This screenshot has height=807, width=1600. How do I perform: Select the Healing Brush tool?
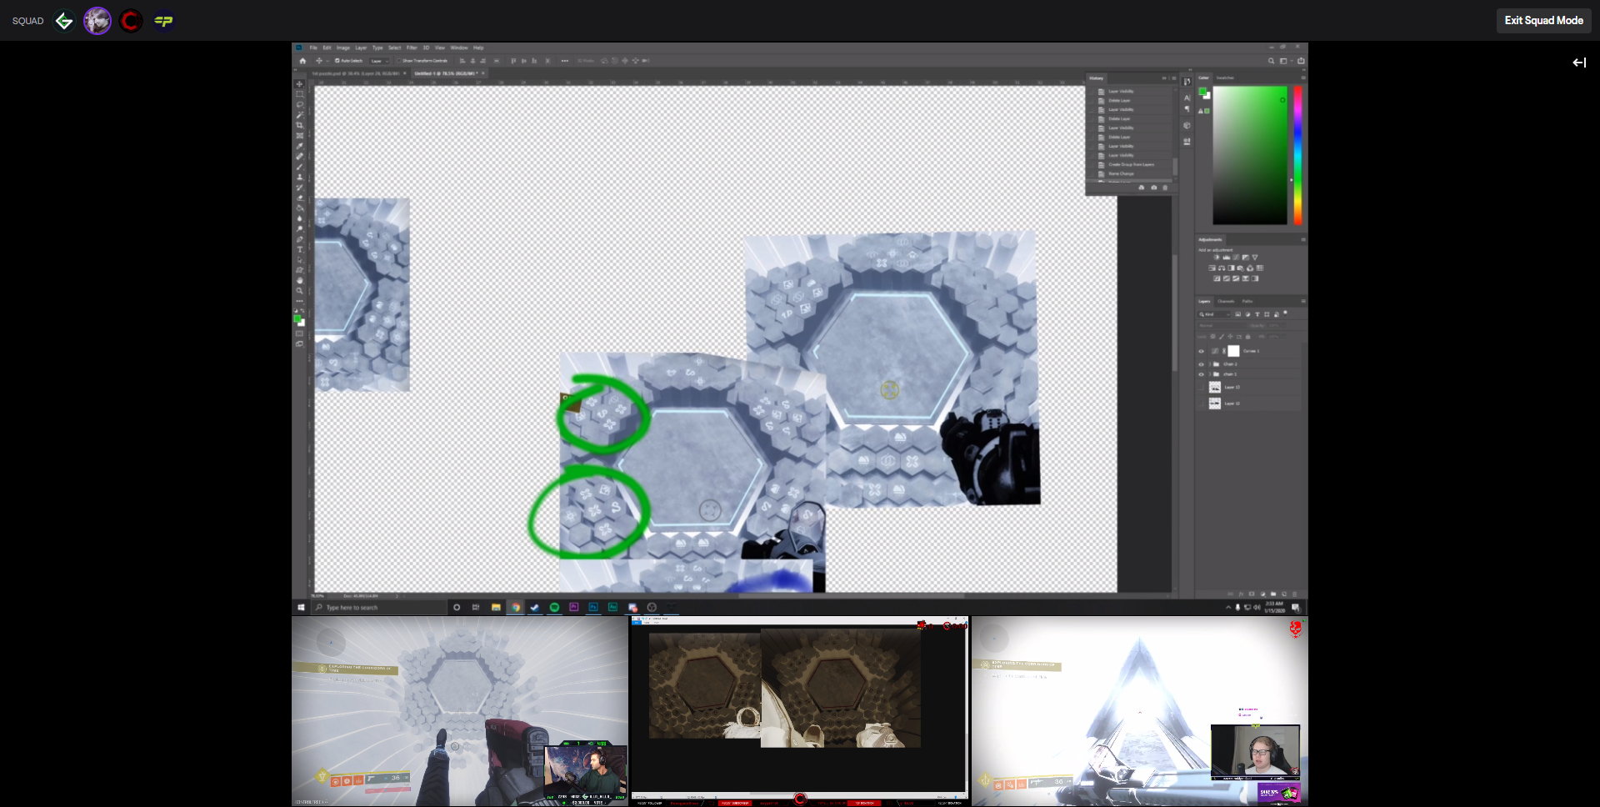299,157
